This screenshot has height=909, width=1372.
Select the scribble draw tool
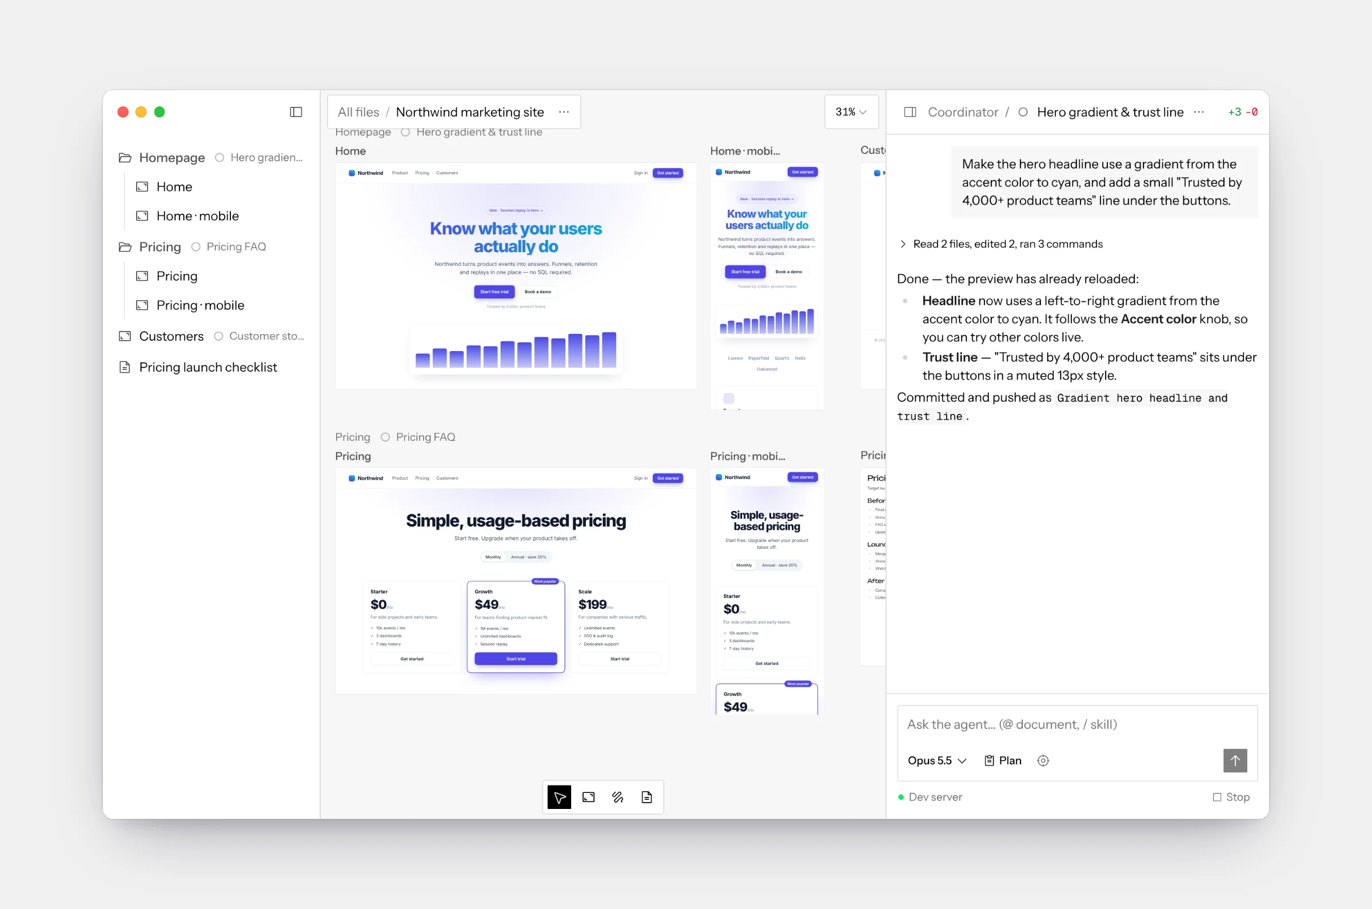pos(618,797)
